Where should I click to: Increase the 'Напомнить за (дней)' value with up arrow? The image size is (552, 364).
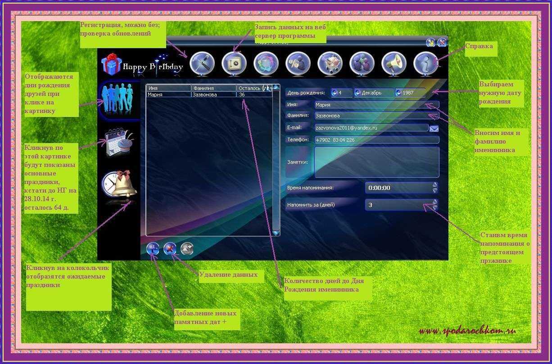pyautogui.click(x=434, y=202)
